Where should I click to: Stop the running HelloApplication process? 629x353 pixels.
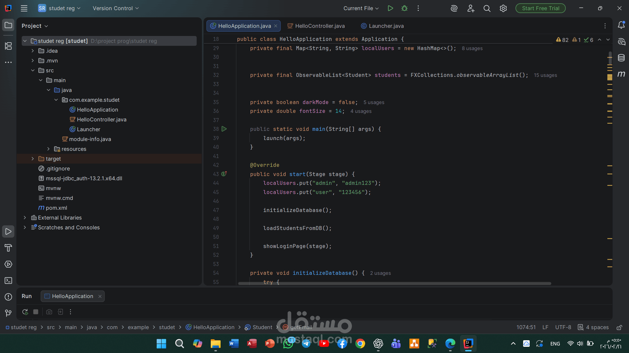[36, 312]
